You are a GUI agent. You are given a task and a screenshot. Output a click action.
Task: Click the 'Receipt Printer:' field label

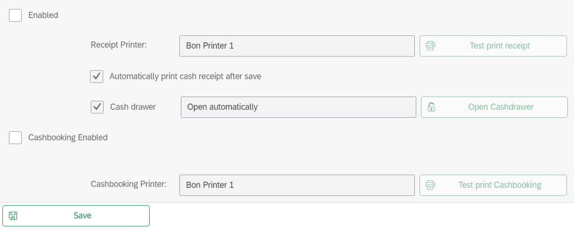pyautogui.click(x=119, y=45)
